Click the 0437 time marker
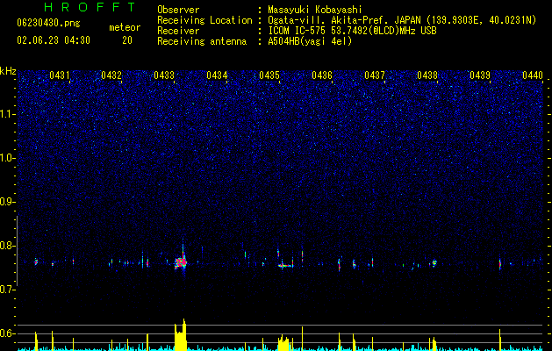The image size is (552, 351). coord(375,75)
